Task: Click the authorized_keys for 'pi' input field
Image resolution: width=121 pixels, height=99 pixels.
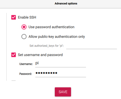Action: coord(92,46)
